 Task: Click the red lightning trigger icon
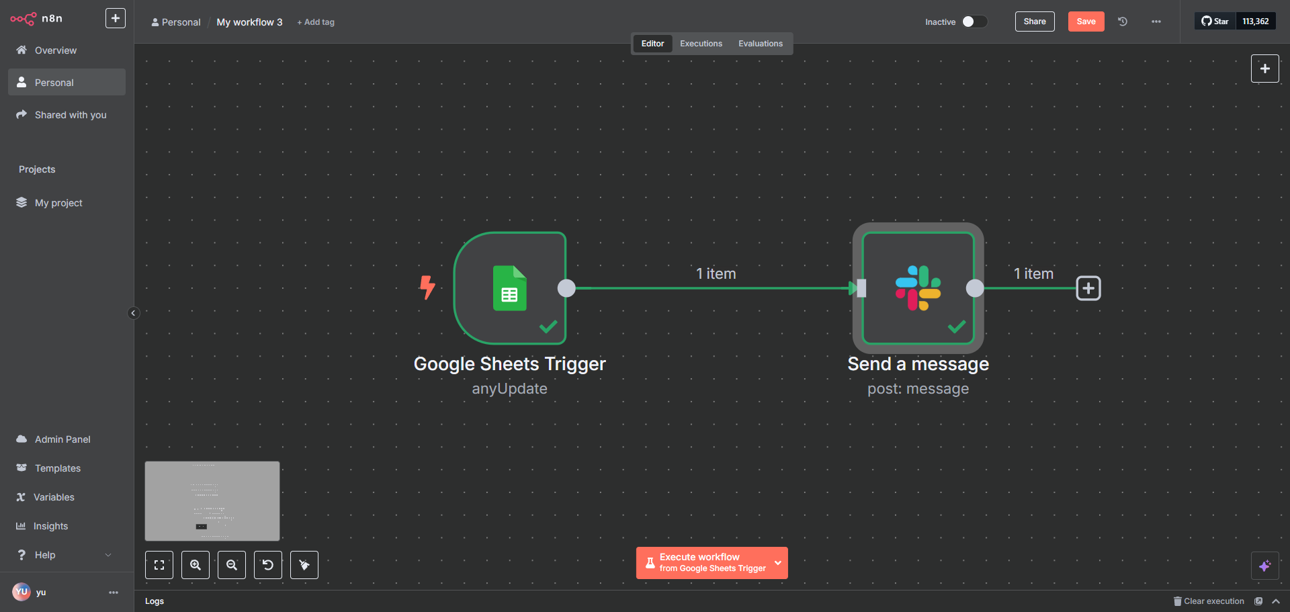coord(427,288)
